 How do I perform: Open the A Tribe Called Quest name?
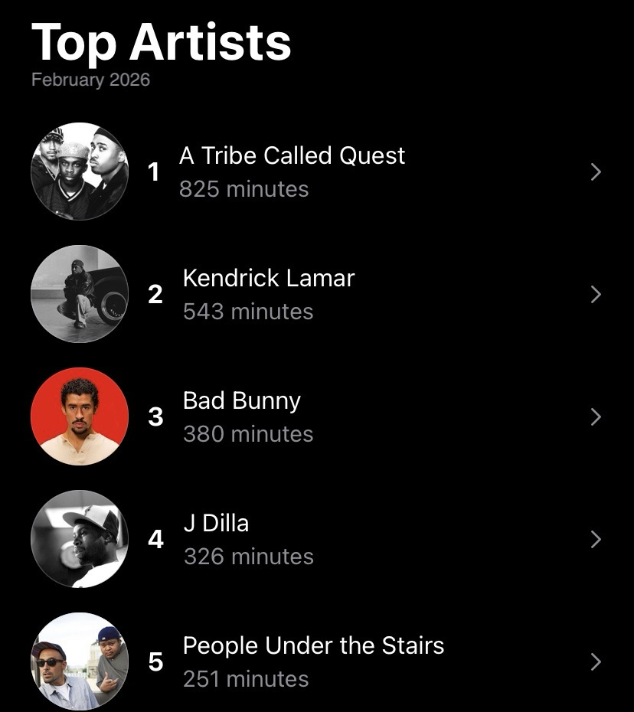[292, 155]
